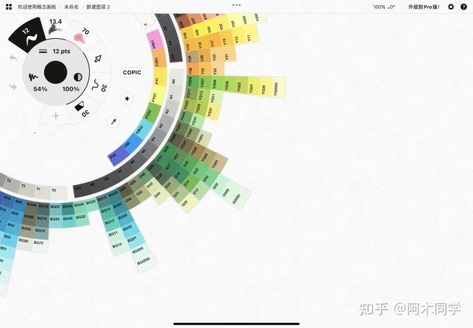Pick the G40 swatch
This screenshot has width=473, height=328.
pyautogui.click(x=160, y=195)
